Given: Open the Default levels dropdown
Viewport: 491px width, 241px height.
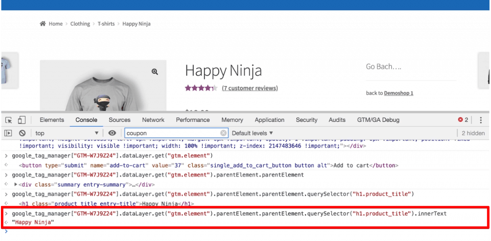Looking at the screenshot, I should 252,133.
